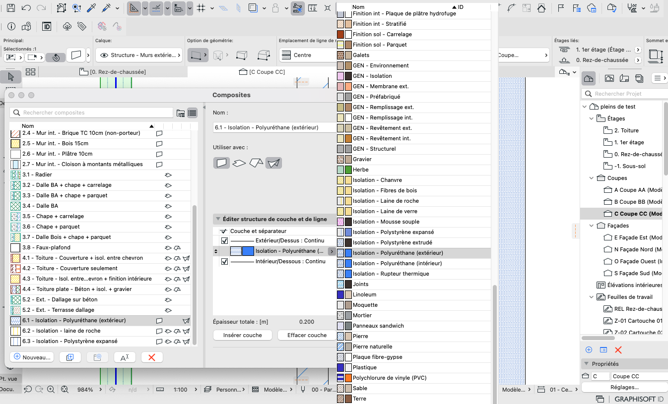Click the blue Polyuréthane layer color swatch
Screen dimensions: 668x404
(x=248, y=251)
